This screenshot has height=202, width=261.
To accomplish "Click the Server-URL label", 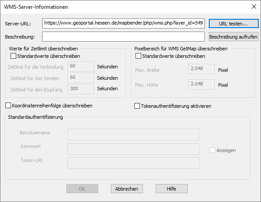I will coord(18,24).
